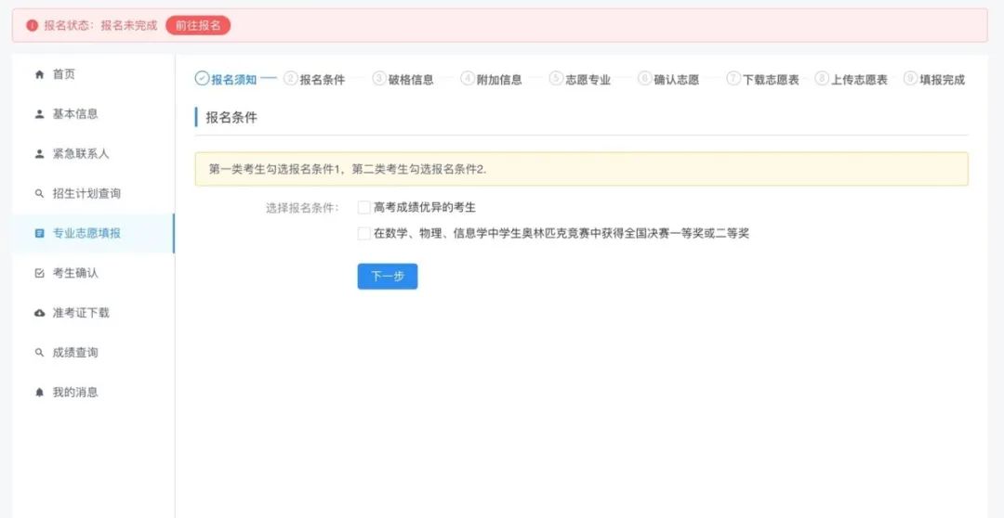Go to the 报名条件 step label

tap(323, 80)
